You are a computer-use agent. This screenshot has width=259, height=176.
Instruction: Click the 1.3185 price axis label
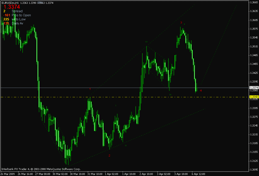pyautogui.click(x=254, y=143)
